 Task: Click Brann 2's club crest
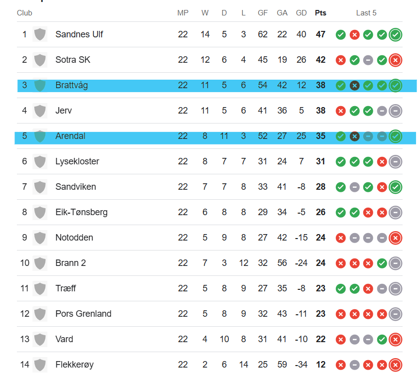pyautogui.click(x=40, y=263)
